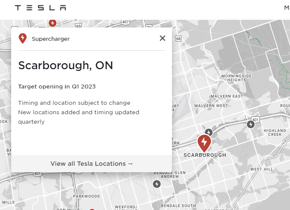Close the Supercharger info popup
The height and width of the screenshot is (210, 290).
click(162, 38)
